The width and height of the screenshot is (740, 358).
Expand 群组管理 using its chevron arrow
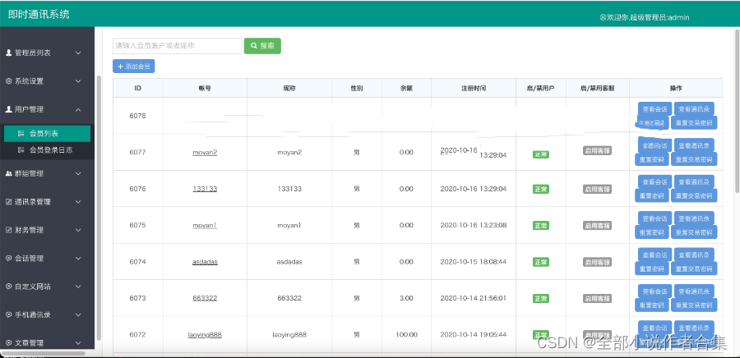[x=78, y=173]
